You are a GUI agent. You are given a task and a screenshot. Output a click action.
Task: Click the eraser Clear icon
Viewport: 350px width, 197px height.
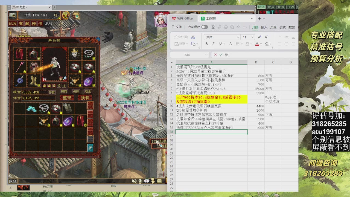coord(267,44)
